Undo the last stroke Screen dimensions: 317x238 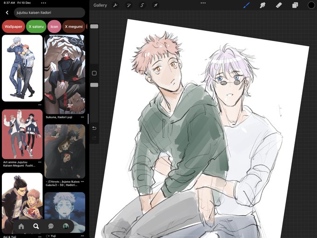(x=94, y=128)
